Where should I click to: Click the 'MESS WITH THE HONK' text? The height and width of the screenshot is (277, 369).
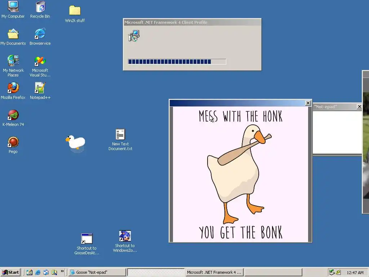240,116
